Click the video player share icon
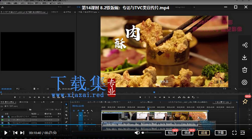Screen dimensions: 252x139 (245, 45)
